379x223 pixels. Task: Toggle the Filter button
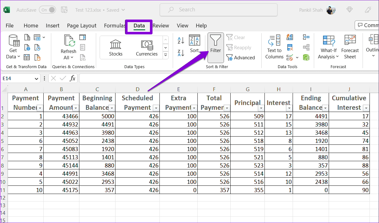[x=216, y=48]
